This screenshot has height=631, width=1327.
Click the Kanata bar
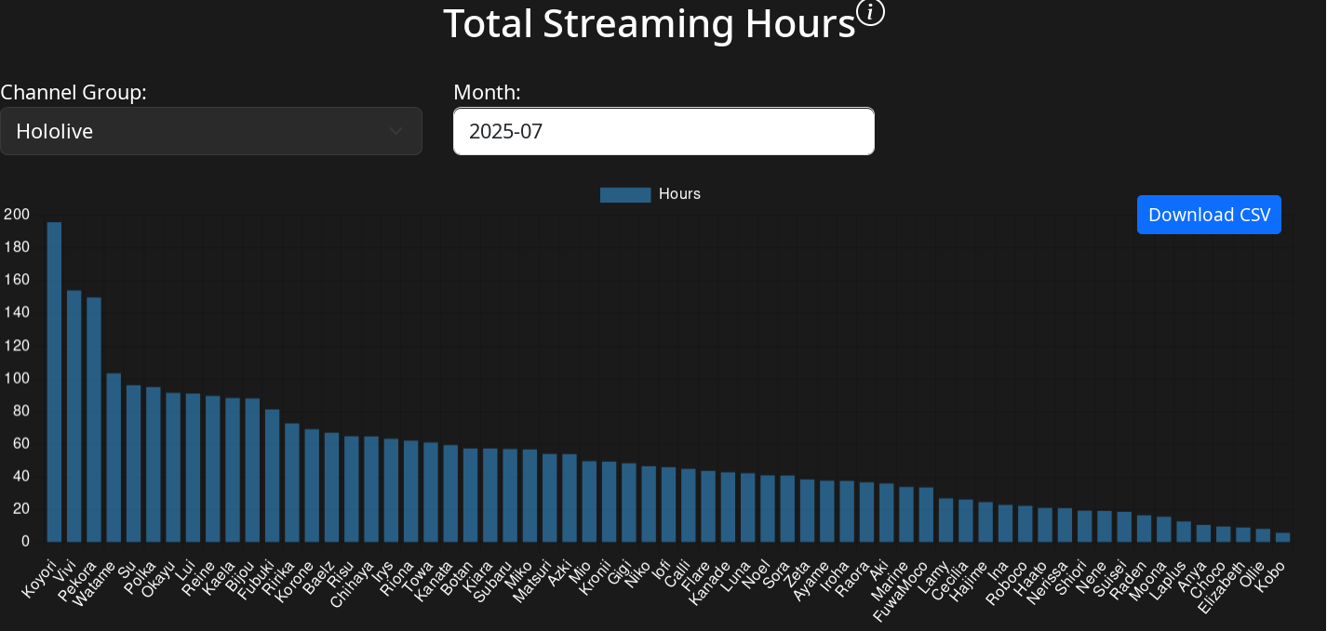pos(450,493)
